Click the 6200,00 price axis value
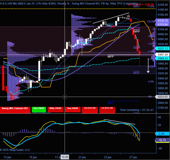The width and height of the screenshot is (170, 160). (163, 5)
